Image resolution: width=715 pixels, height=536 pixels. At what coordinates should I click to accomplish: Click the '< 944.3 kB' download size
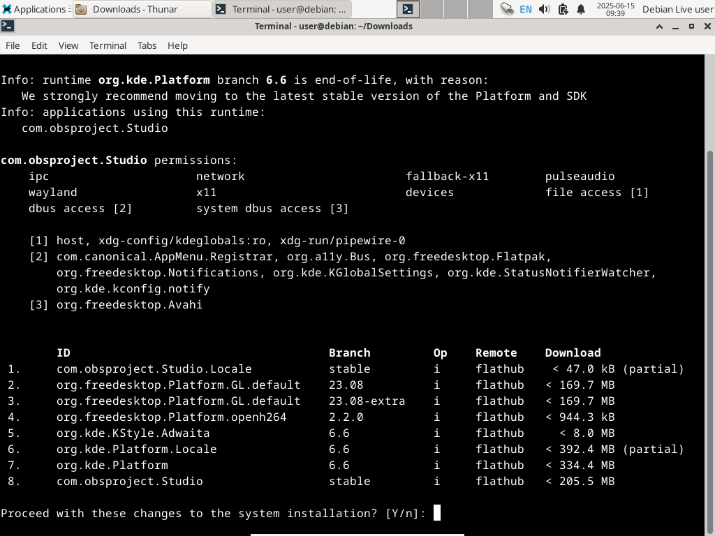(x=580, y=417)
